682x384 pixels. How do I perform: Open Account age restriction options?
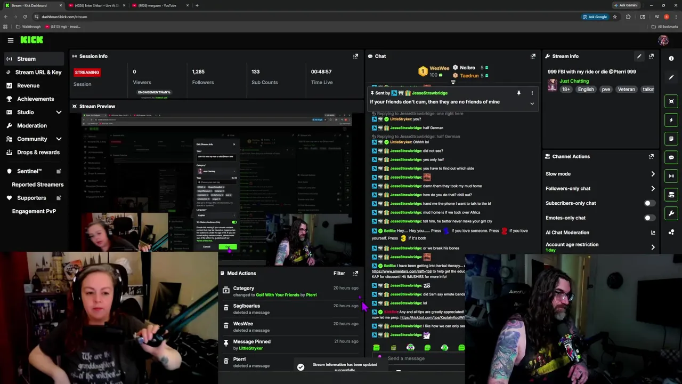coord(600,246)
